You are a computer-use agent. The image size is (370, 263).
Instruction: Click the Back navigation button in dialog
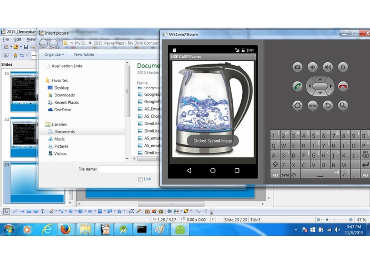tap(44, 43)
